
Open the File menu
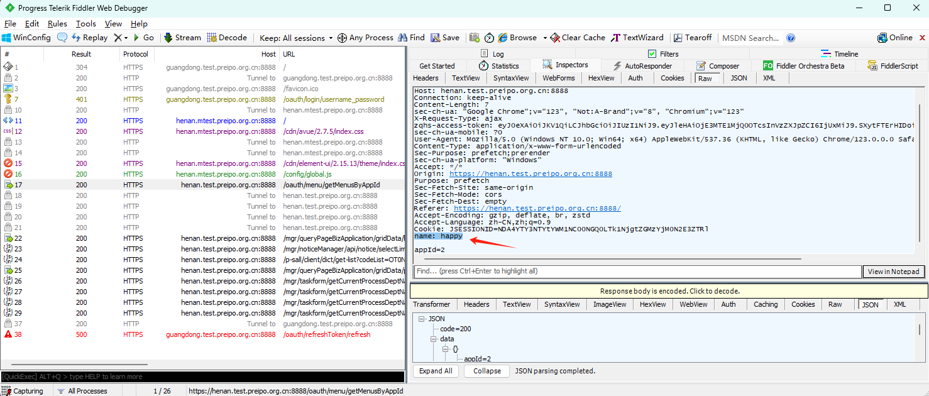point(10,23)
